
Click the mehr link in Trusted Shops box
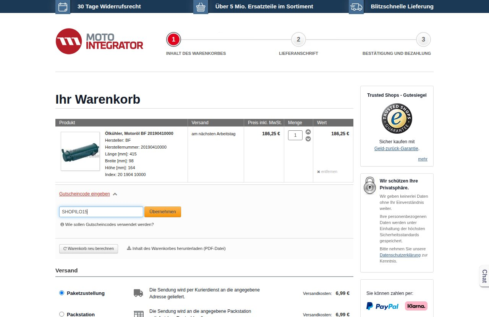[x=423, y=159]
